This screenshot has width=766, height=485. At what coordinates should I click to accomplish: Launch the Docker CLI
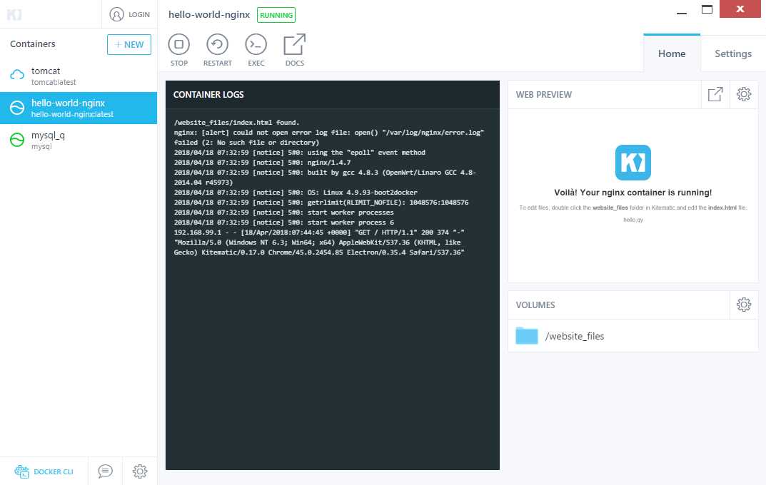tap(44, 471)
